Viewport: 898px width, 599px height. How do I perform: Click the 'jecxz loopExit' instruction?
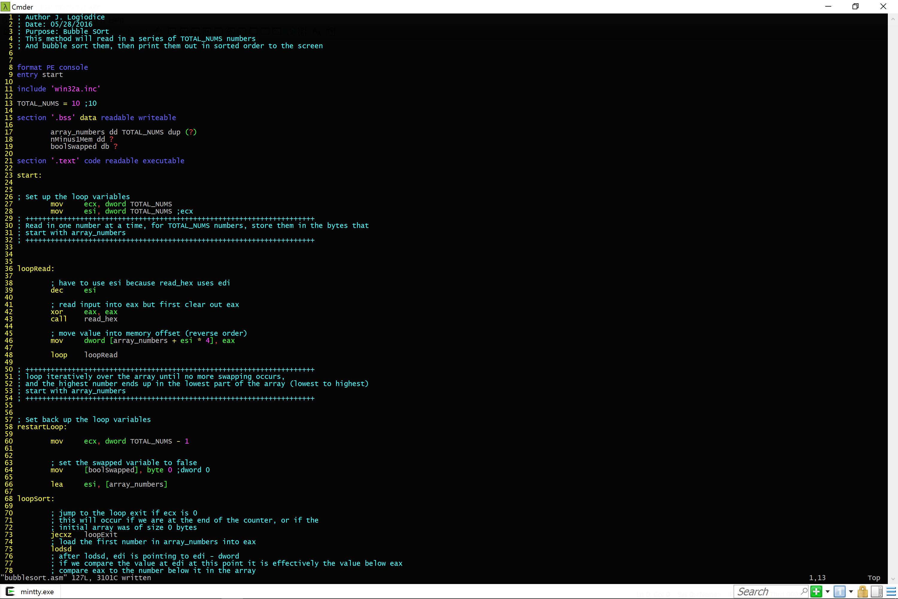coord(84,534)
